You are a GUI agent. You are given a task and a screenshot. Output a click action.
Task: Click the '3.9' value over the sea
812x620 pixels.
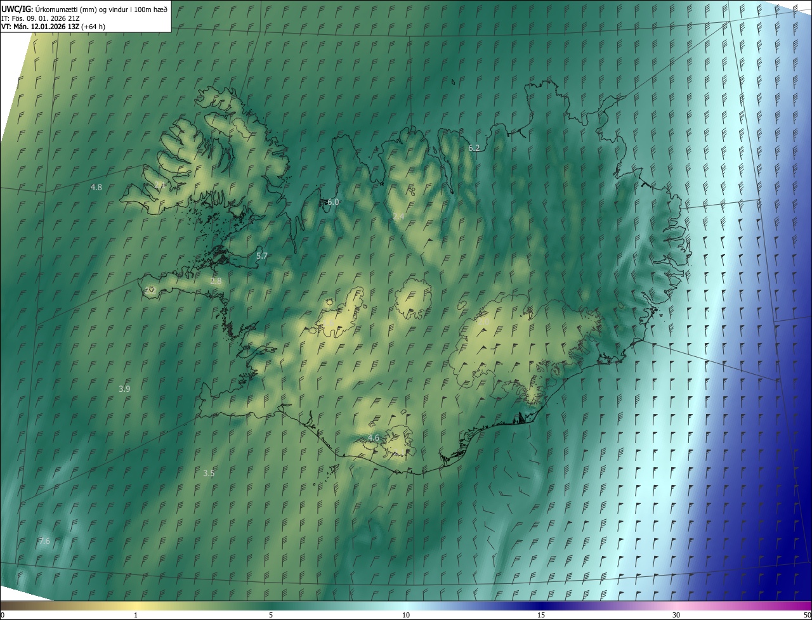124,389
